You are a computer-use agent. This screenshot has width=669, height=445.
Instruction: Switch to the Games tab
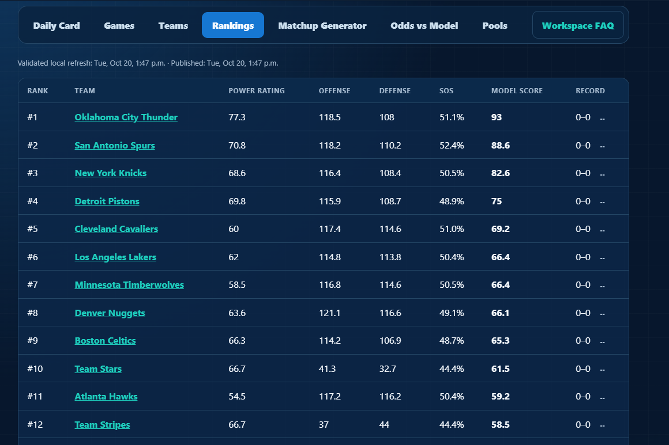point(119,25)
